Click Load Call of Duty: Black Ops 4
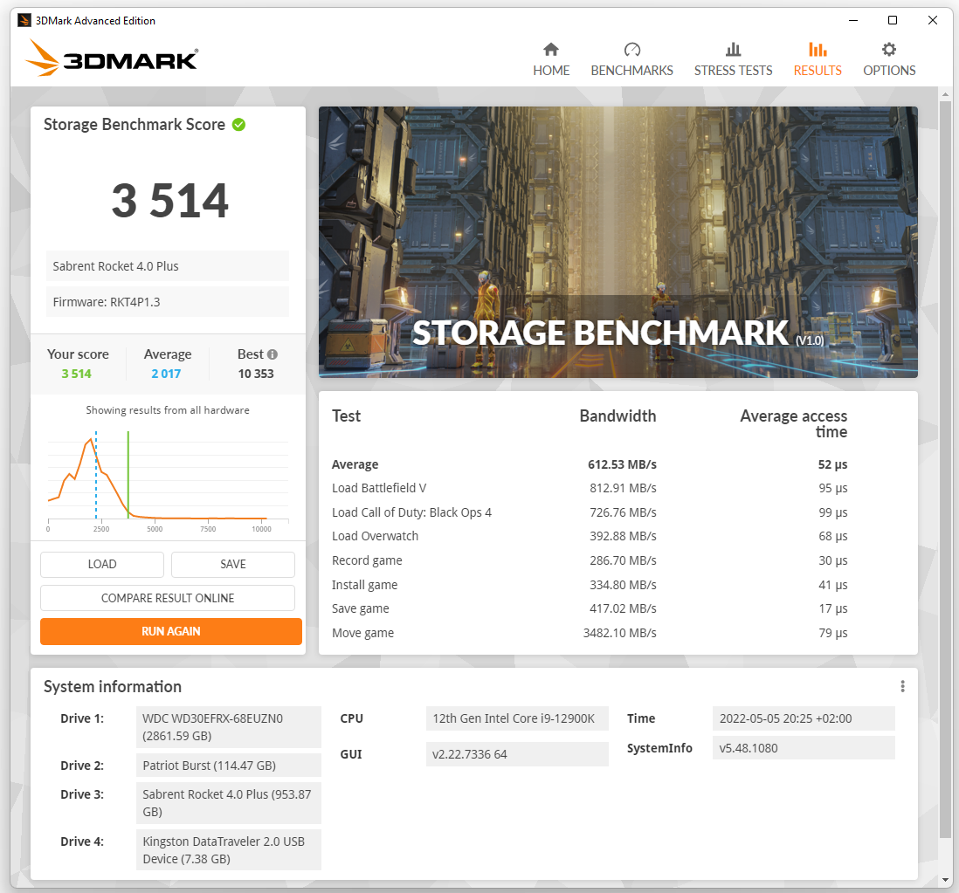 pyautogui.click(x=411, y=512)
